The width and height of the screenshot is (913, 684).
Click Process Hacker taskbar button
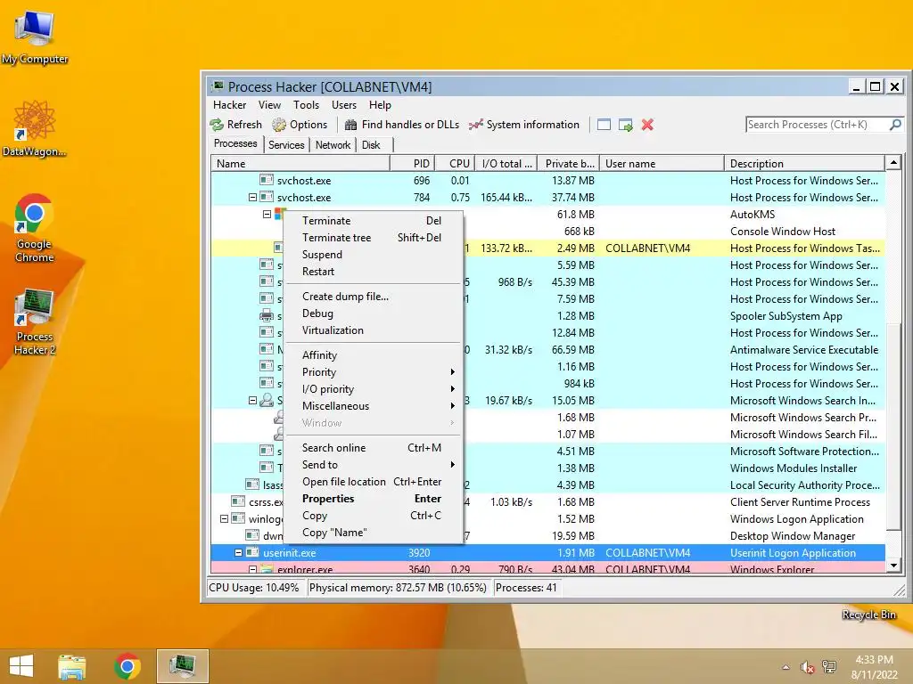[x=182, y=666]
